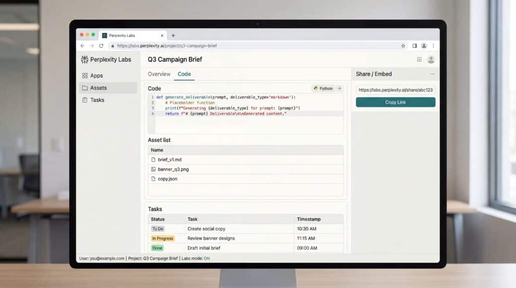The height and width of the screenshot is (288, 516).
Task: Open the apps grid icon in header
Action: [x=419, y=59]
